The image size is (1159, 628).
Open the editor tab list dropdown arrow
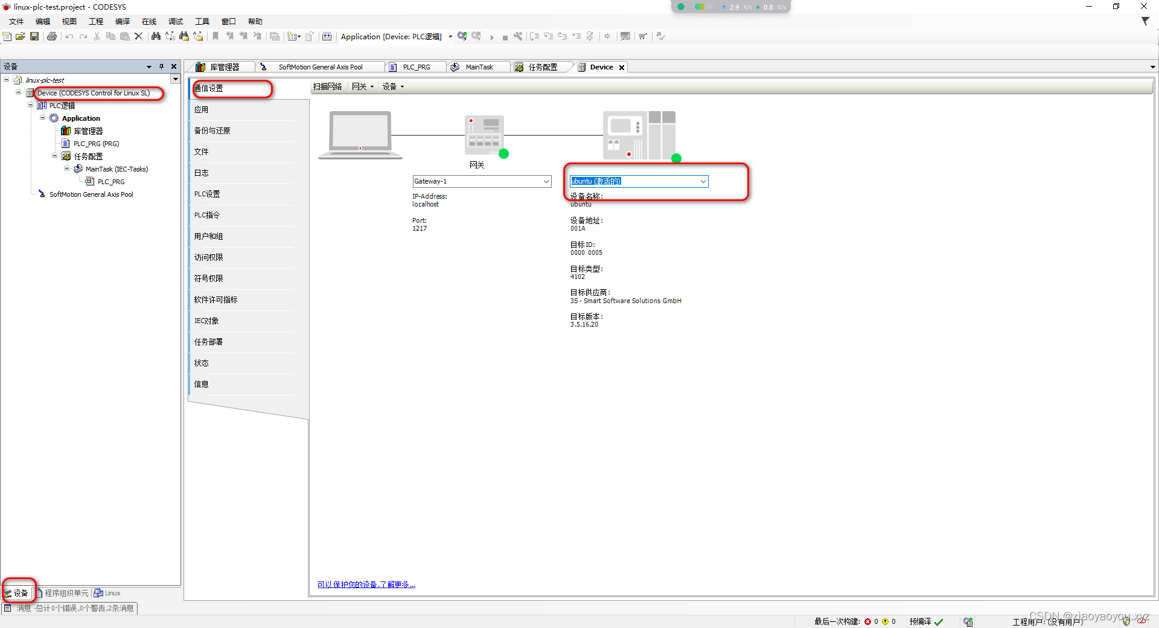1152,67
